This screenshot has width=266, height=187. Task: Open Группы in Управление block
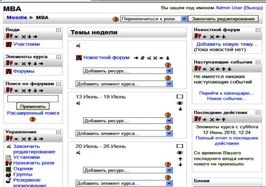pos(23,174)
